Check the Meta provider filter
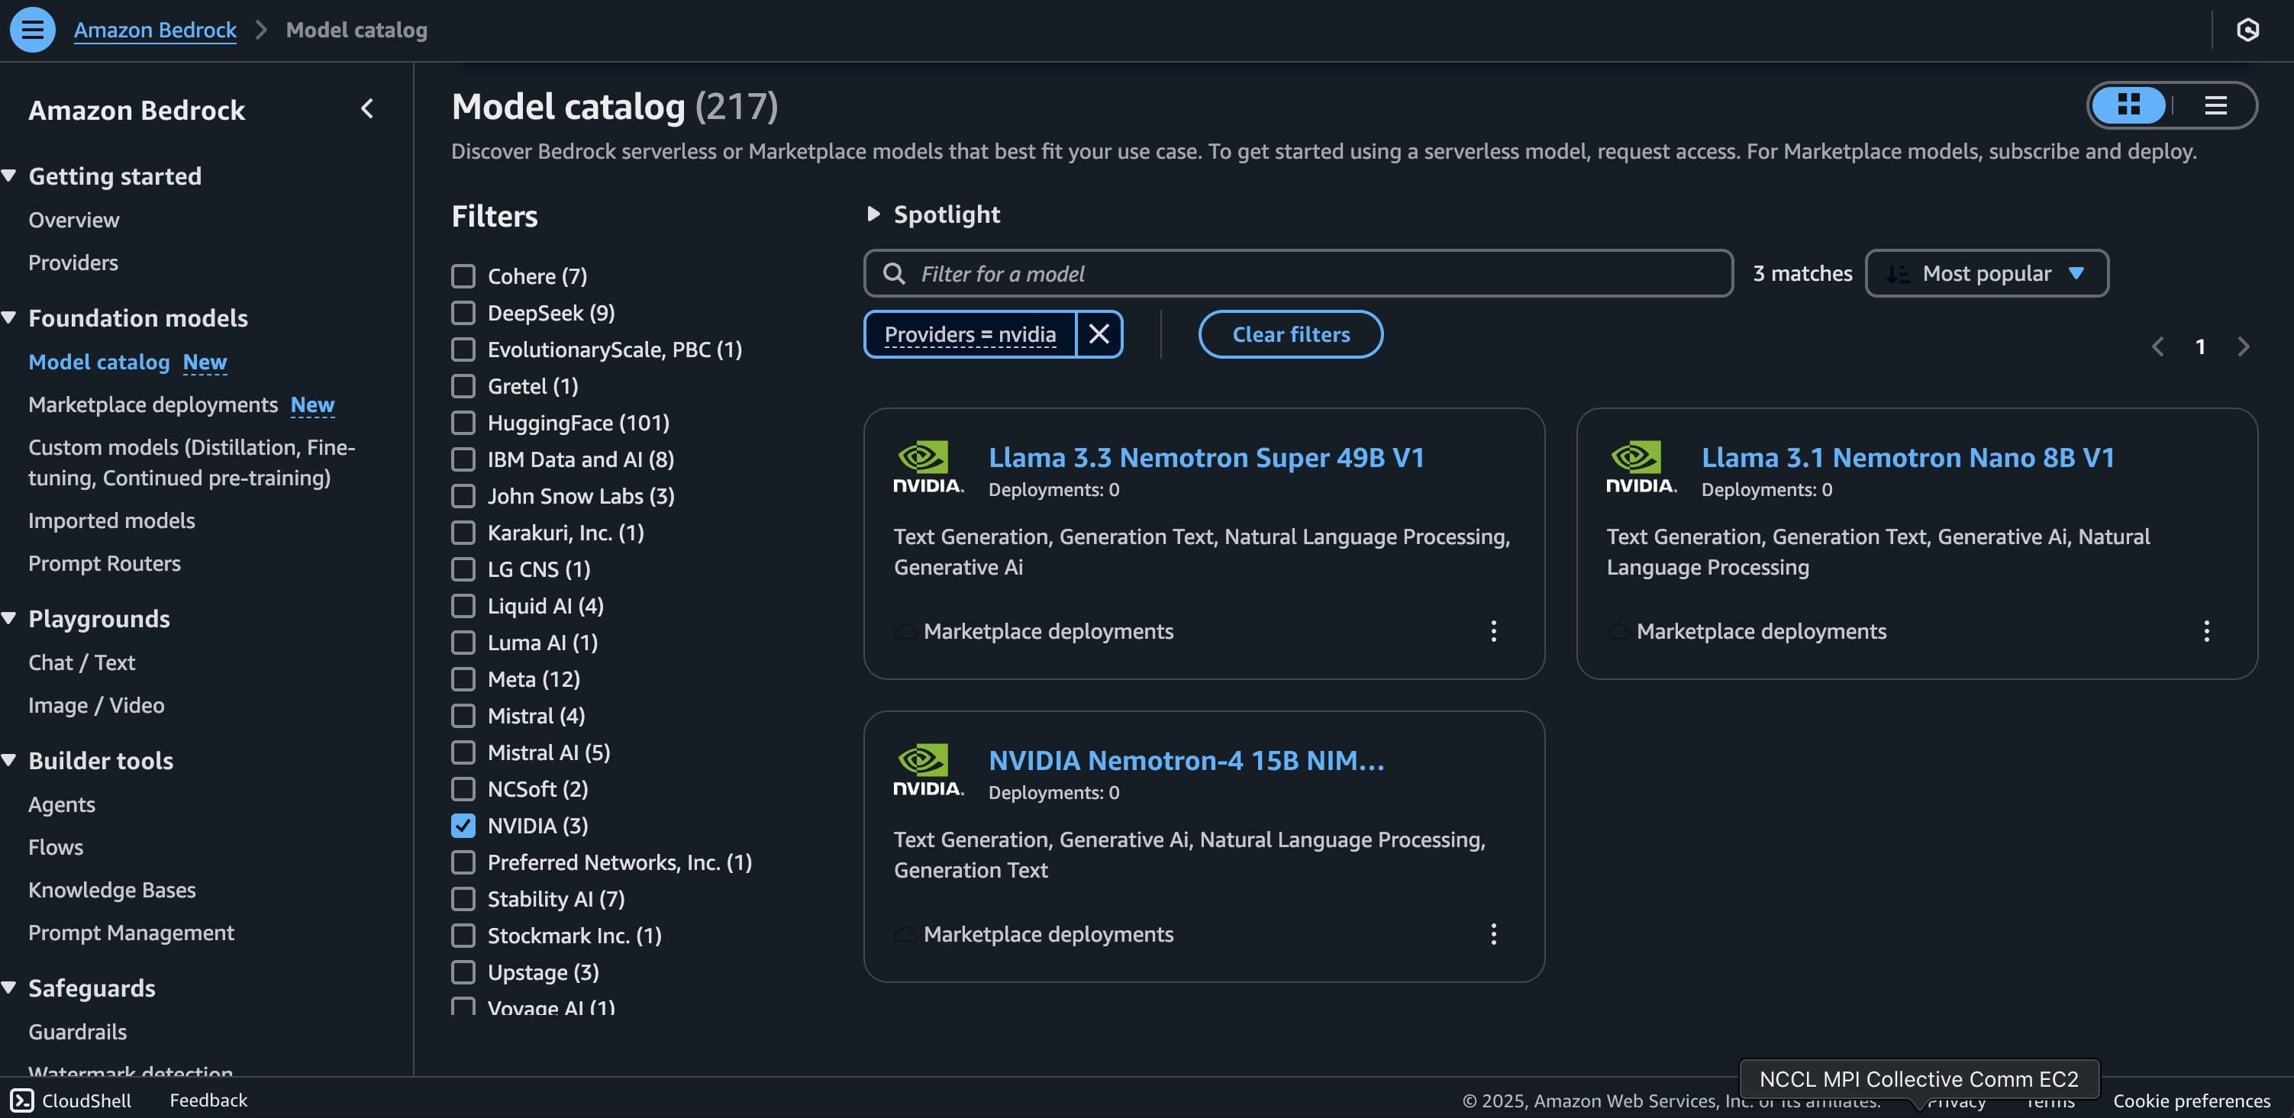2294x1118 pixels. click(x=463, y=679)
